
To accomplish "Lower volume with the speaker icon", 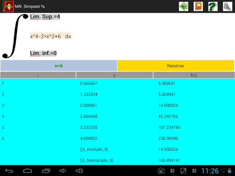I will (x=63, y=170).
